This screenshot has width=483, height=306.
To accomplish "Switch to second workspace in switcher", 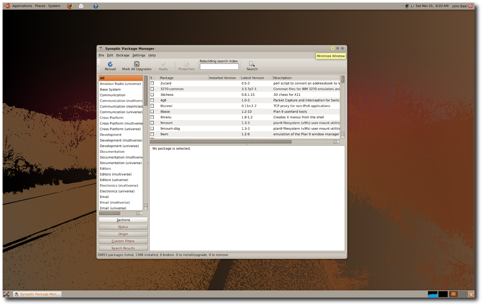I will (462, 294).
